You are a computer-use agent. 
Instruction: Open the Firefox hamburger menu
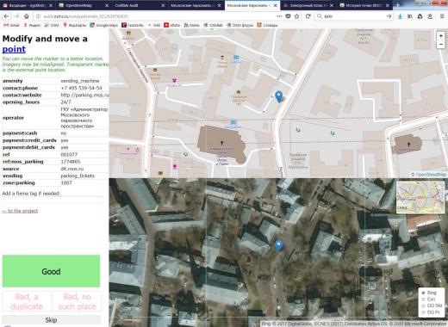pyautogui.click(x=442, y=16)
